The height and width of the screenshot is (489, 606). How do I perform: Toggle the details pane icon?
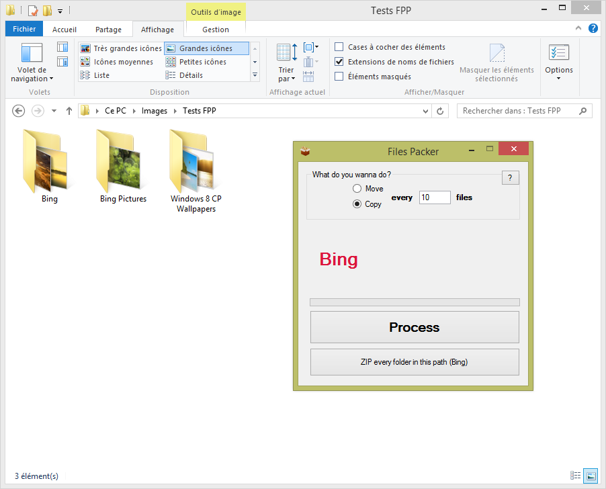[62, 61]
